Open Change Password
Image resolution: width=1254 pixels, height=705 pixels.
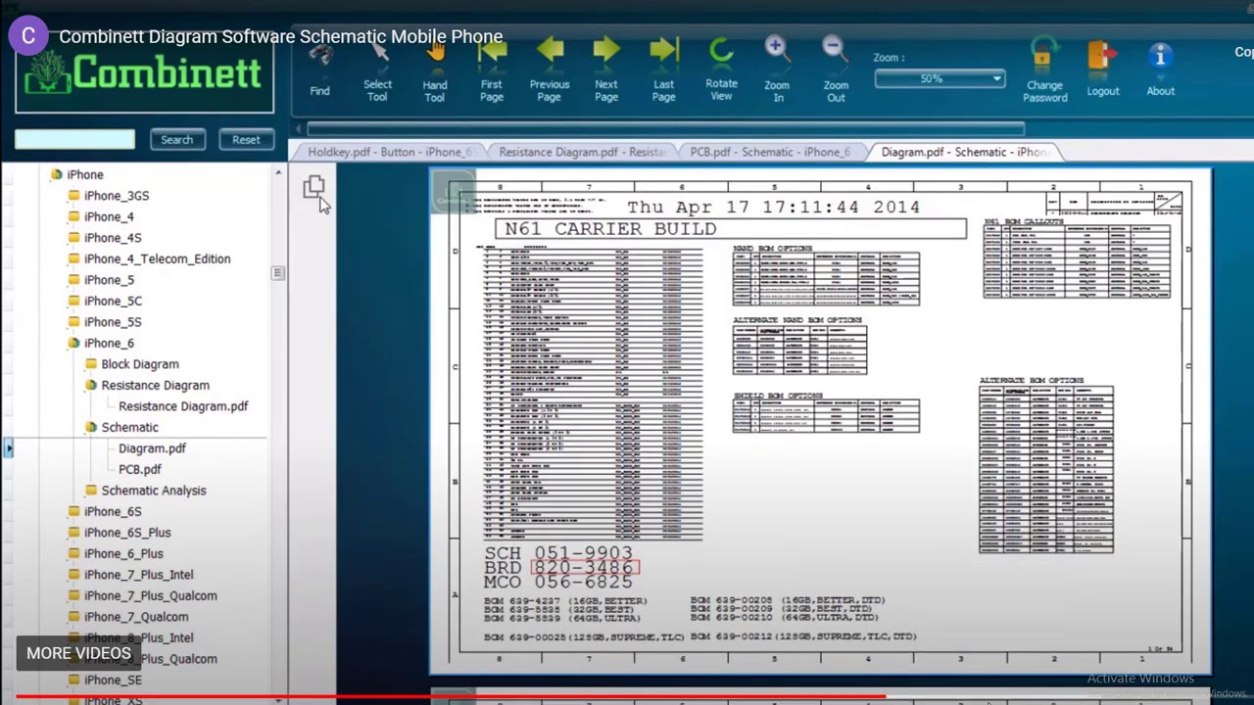tap(1045, 70)
